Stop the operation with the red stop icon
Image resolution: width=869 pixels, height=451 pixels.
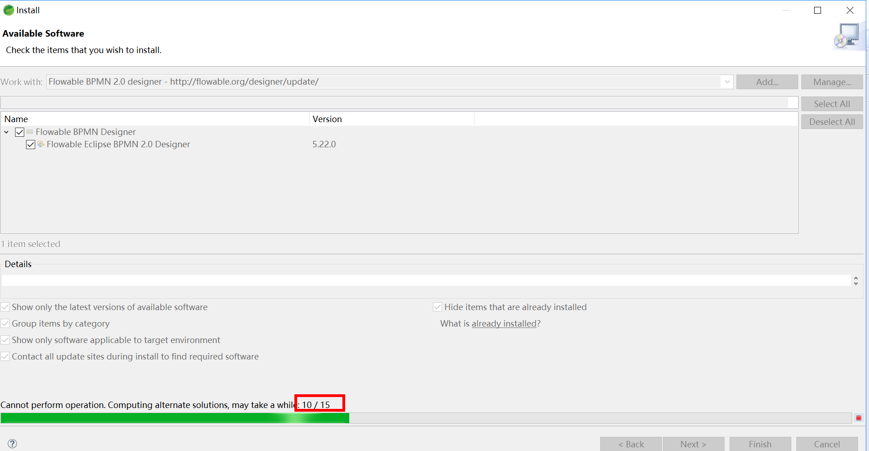tap(858, 418)
